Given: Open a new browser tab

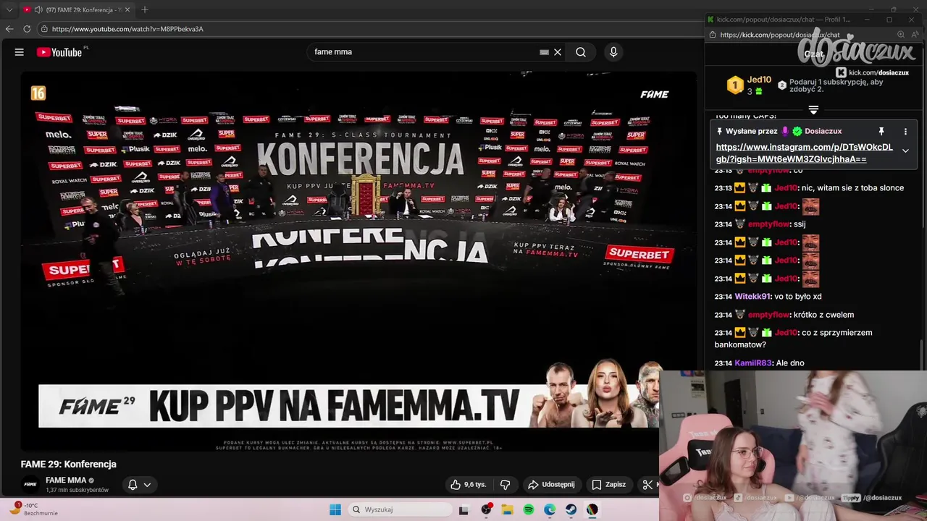Looking at the screenshot, I should point(145,9).
